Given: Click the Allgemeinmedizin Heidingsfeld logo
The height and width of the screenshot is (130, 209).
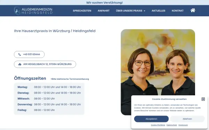Looking at the screenshot, I should tap(33, 11).
